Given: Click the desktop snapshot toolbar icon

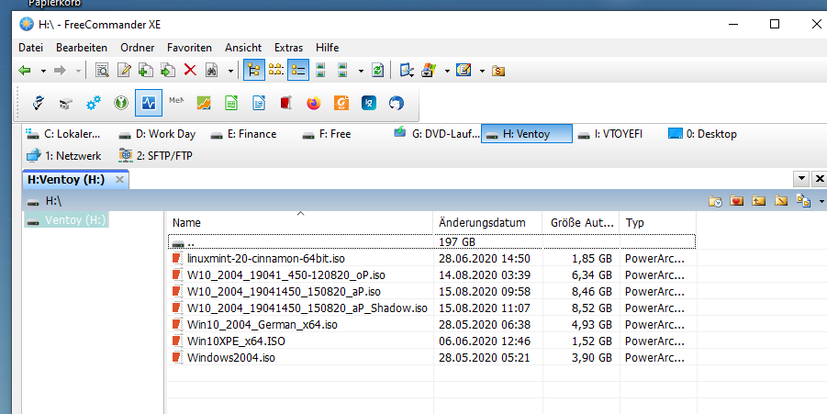Looking at the screenshot, I should [x=407, y=70].
